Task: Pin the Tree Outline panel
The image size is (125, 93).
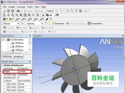Action: [30, 36]
